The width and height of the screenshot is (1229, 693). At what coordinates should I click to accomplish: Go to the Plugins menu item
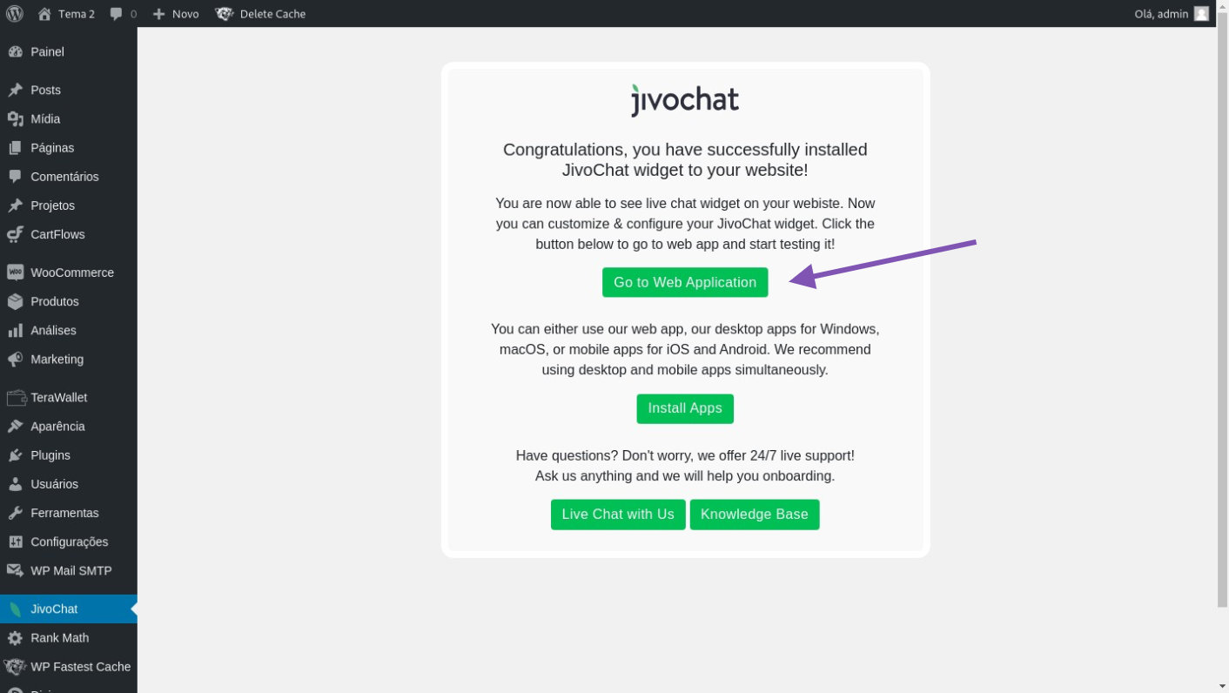click(69, 455)
